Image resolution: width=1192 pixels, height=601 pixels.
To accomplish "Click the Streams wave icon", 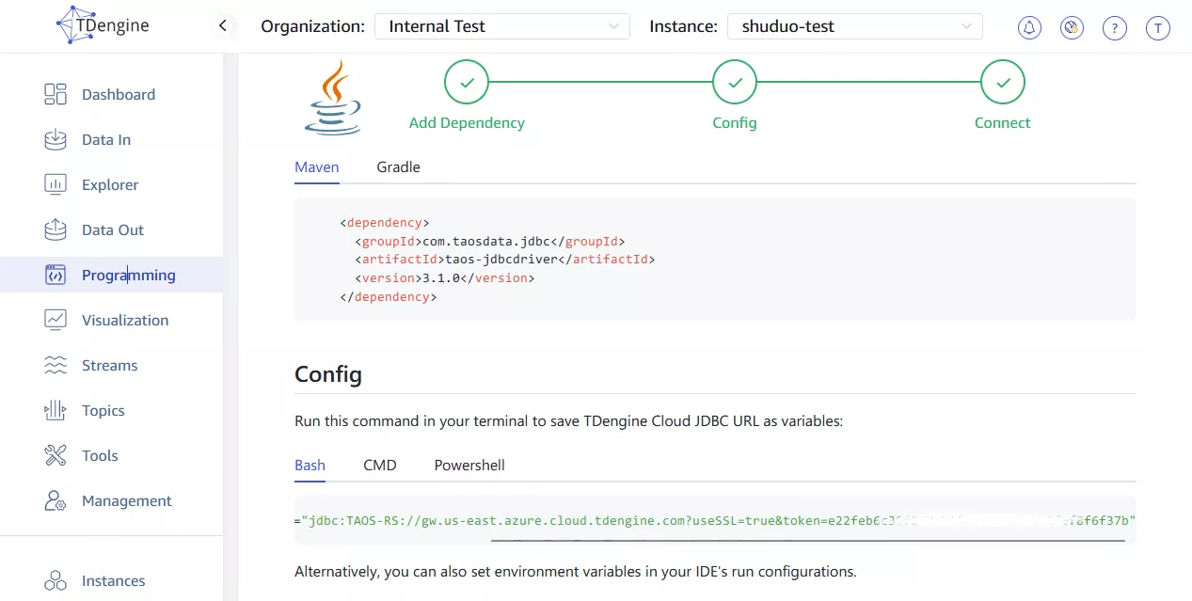I will pos(56,365).
